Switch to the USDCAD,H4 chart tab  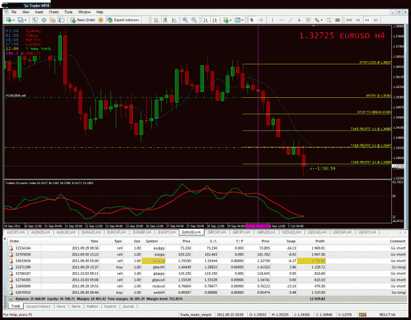317,232
